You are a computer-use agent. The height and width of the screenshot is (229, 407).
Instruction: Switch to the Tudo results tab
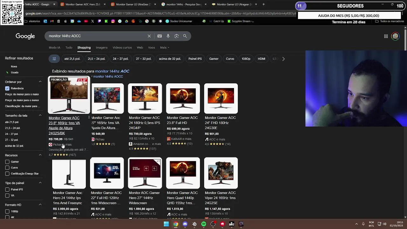[x=69, y=48]
